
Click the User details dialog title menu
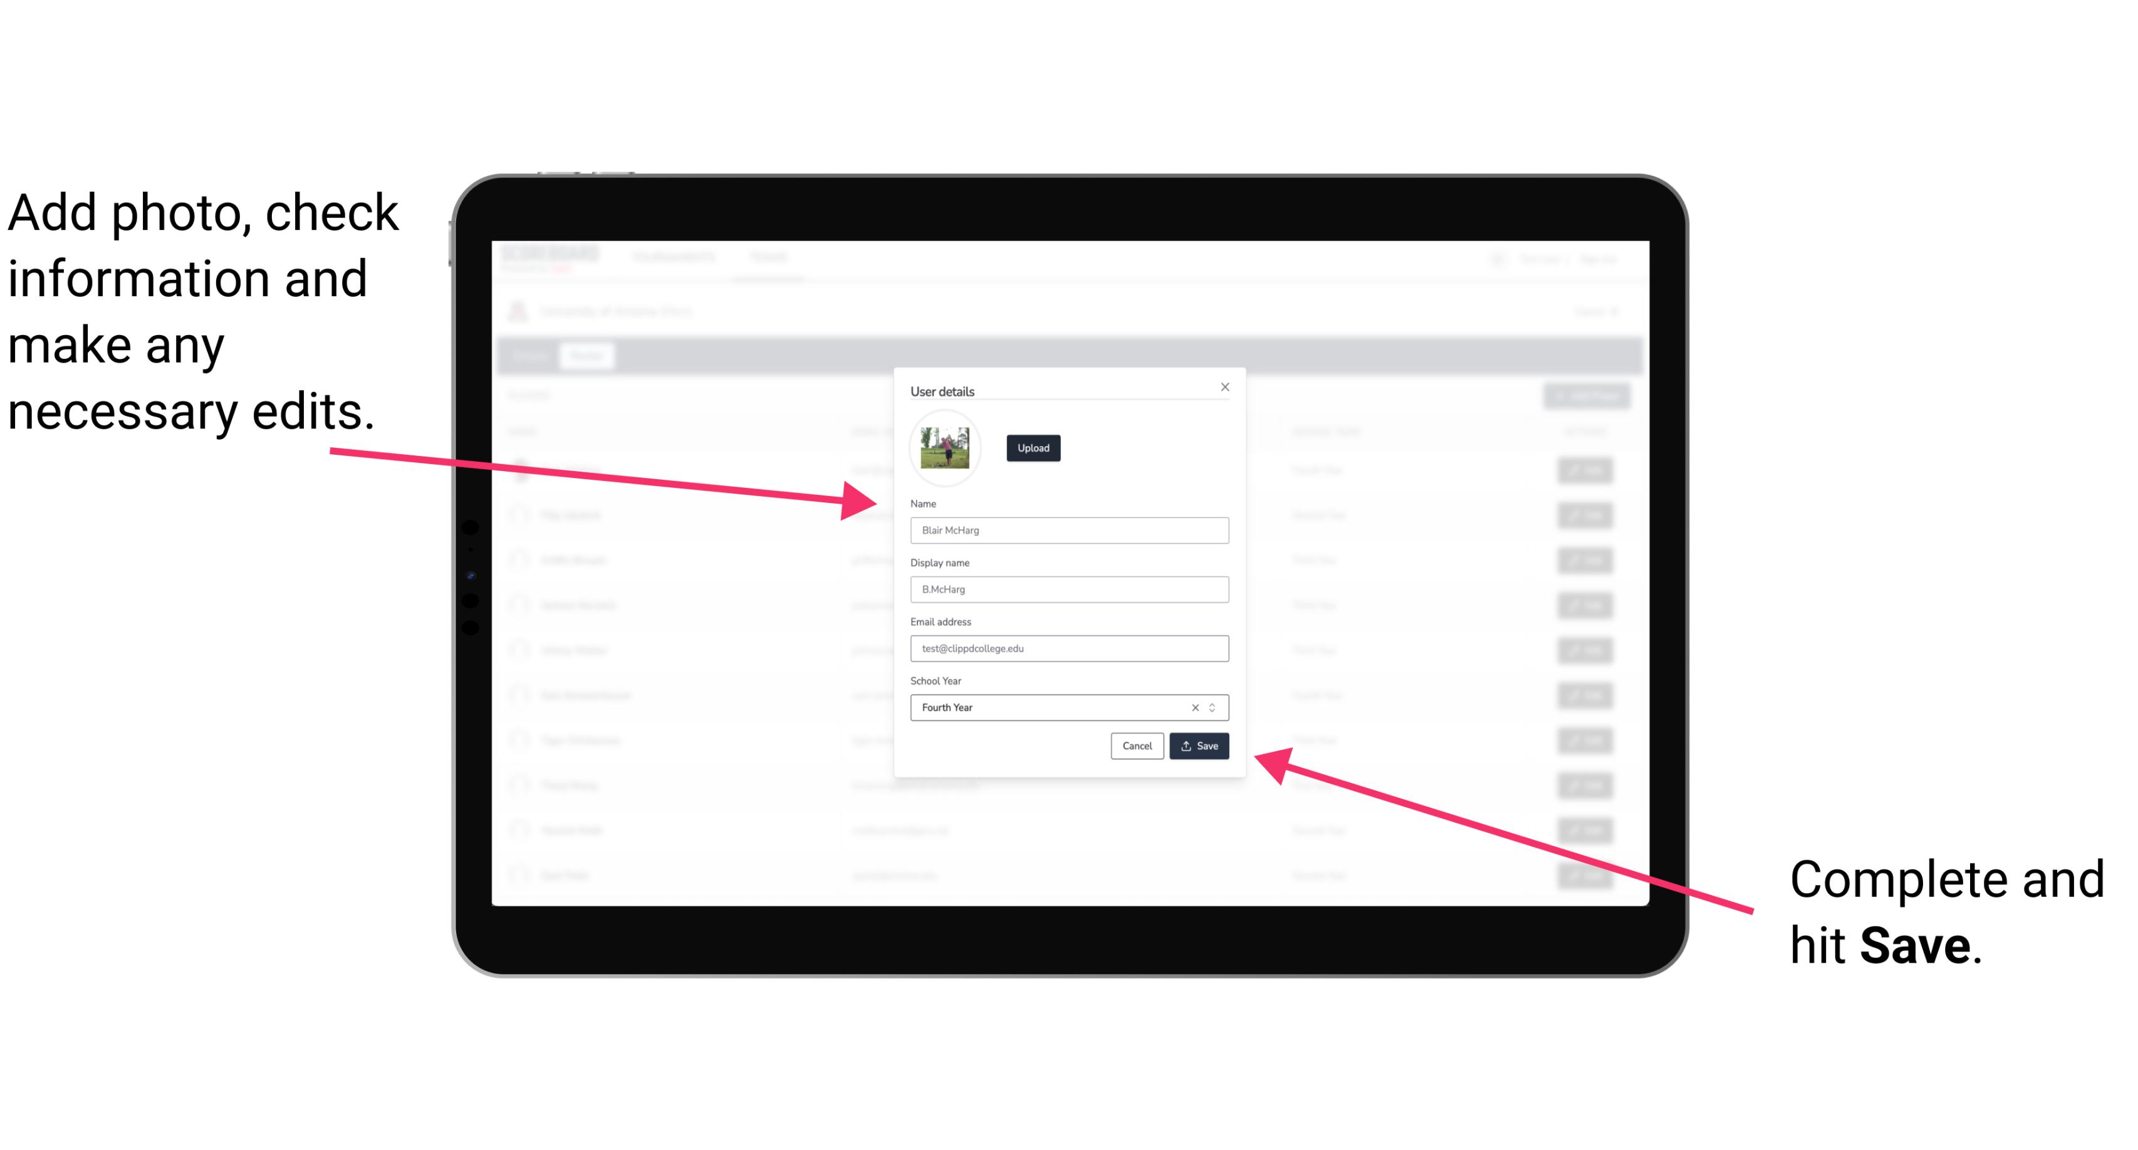(x=942, y=391)
